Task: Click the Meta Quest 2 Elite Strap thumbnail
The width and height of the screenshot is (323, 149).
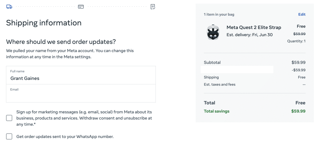Action: pyautogui.click(x=213, y=32)
